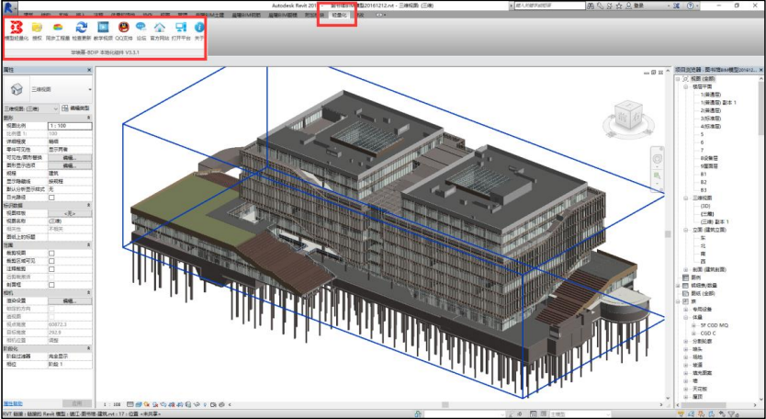Viewport: 766px width, 419px height.
Task: Select the 附加模块 ribbon tab
Action: click(313, 15)
